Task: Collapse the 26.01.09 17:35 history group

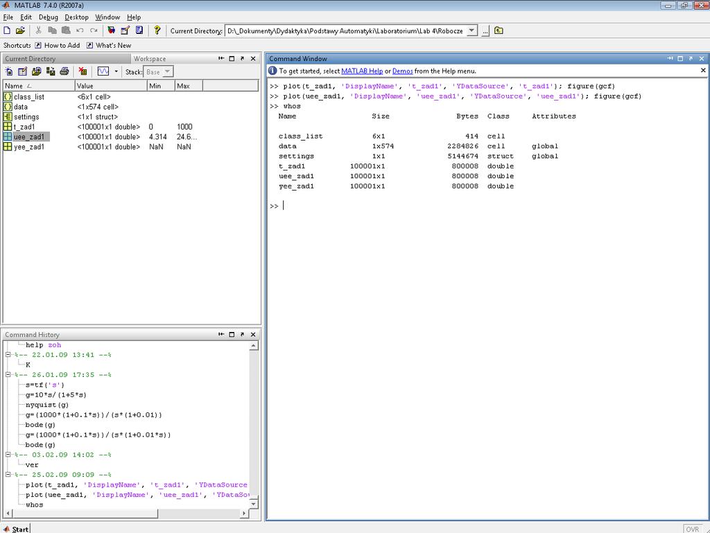Action: click(8, 375)
